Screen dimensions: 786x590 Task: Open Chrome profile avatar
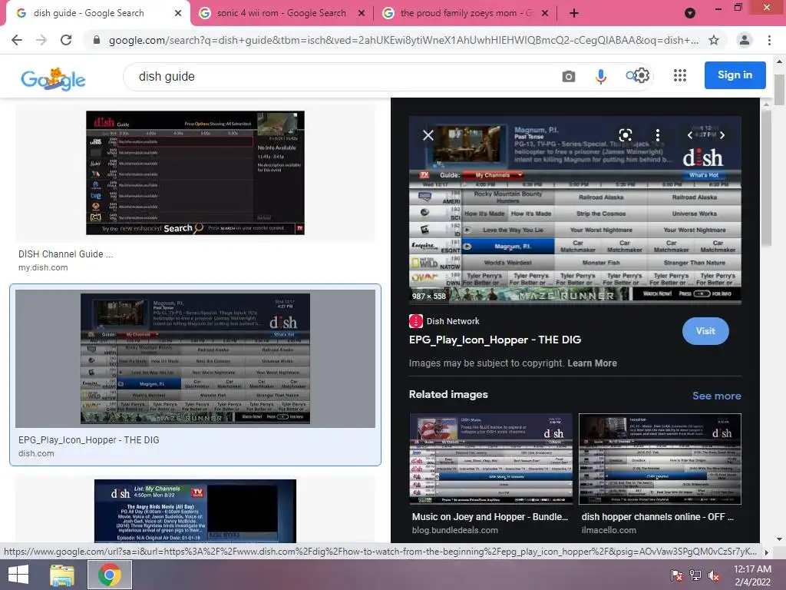coord(745,40)
